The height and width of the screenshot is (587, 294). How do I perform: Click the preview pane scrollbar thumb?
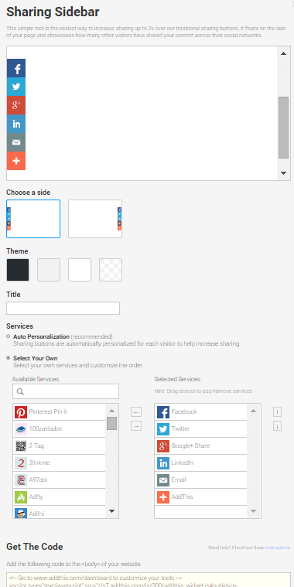click(x=283, y=128)
